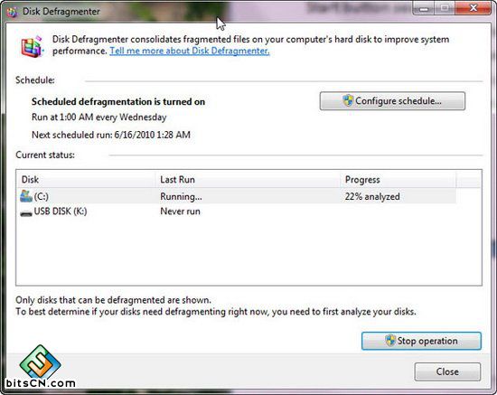Sort by the Disk column header
The height and width of the screenshot is (395, 497).
(x=86, y=180)
